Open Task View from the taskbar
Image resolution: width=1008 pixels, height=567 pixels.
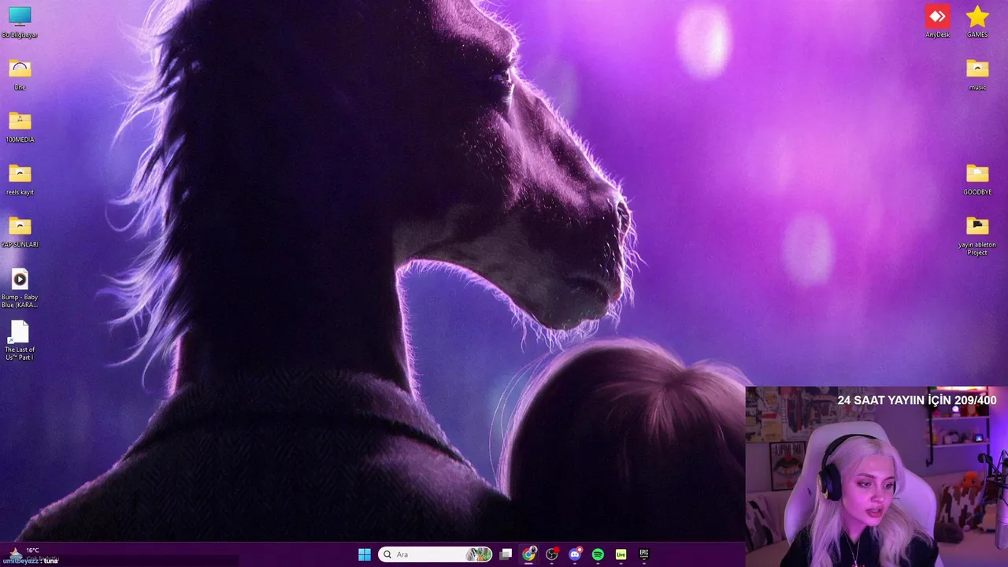click(506, 554)
